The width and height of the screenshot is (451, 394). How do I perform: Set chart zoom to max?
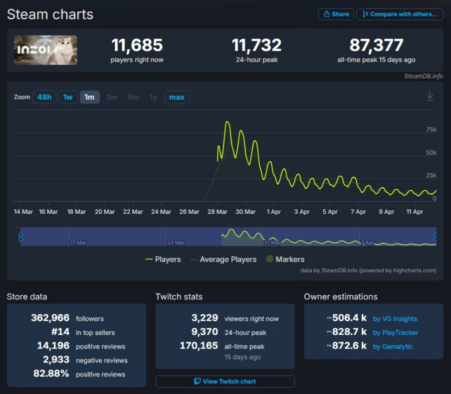[176, 97]
